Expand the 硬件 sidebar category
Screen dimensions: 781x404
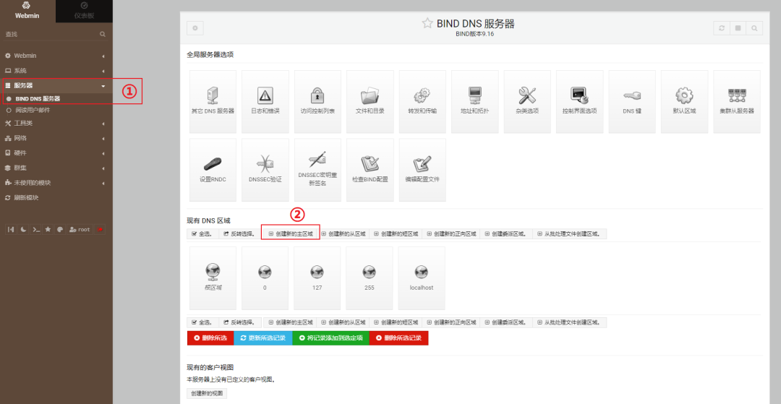coord(56,152)
